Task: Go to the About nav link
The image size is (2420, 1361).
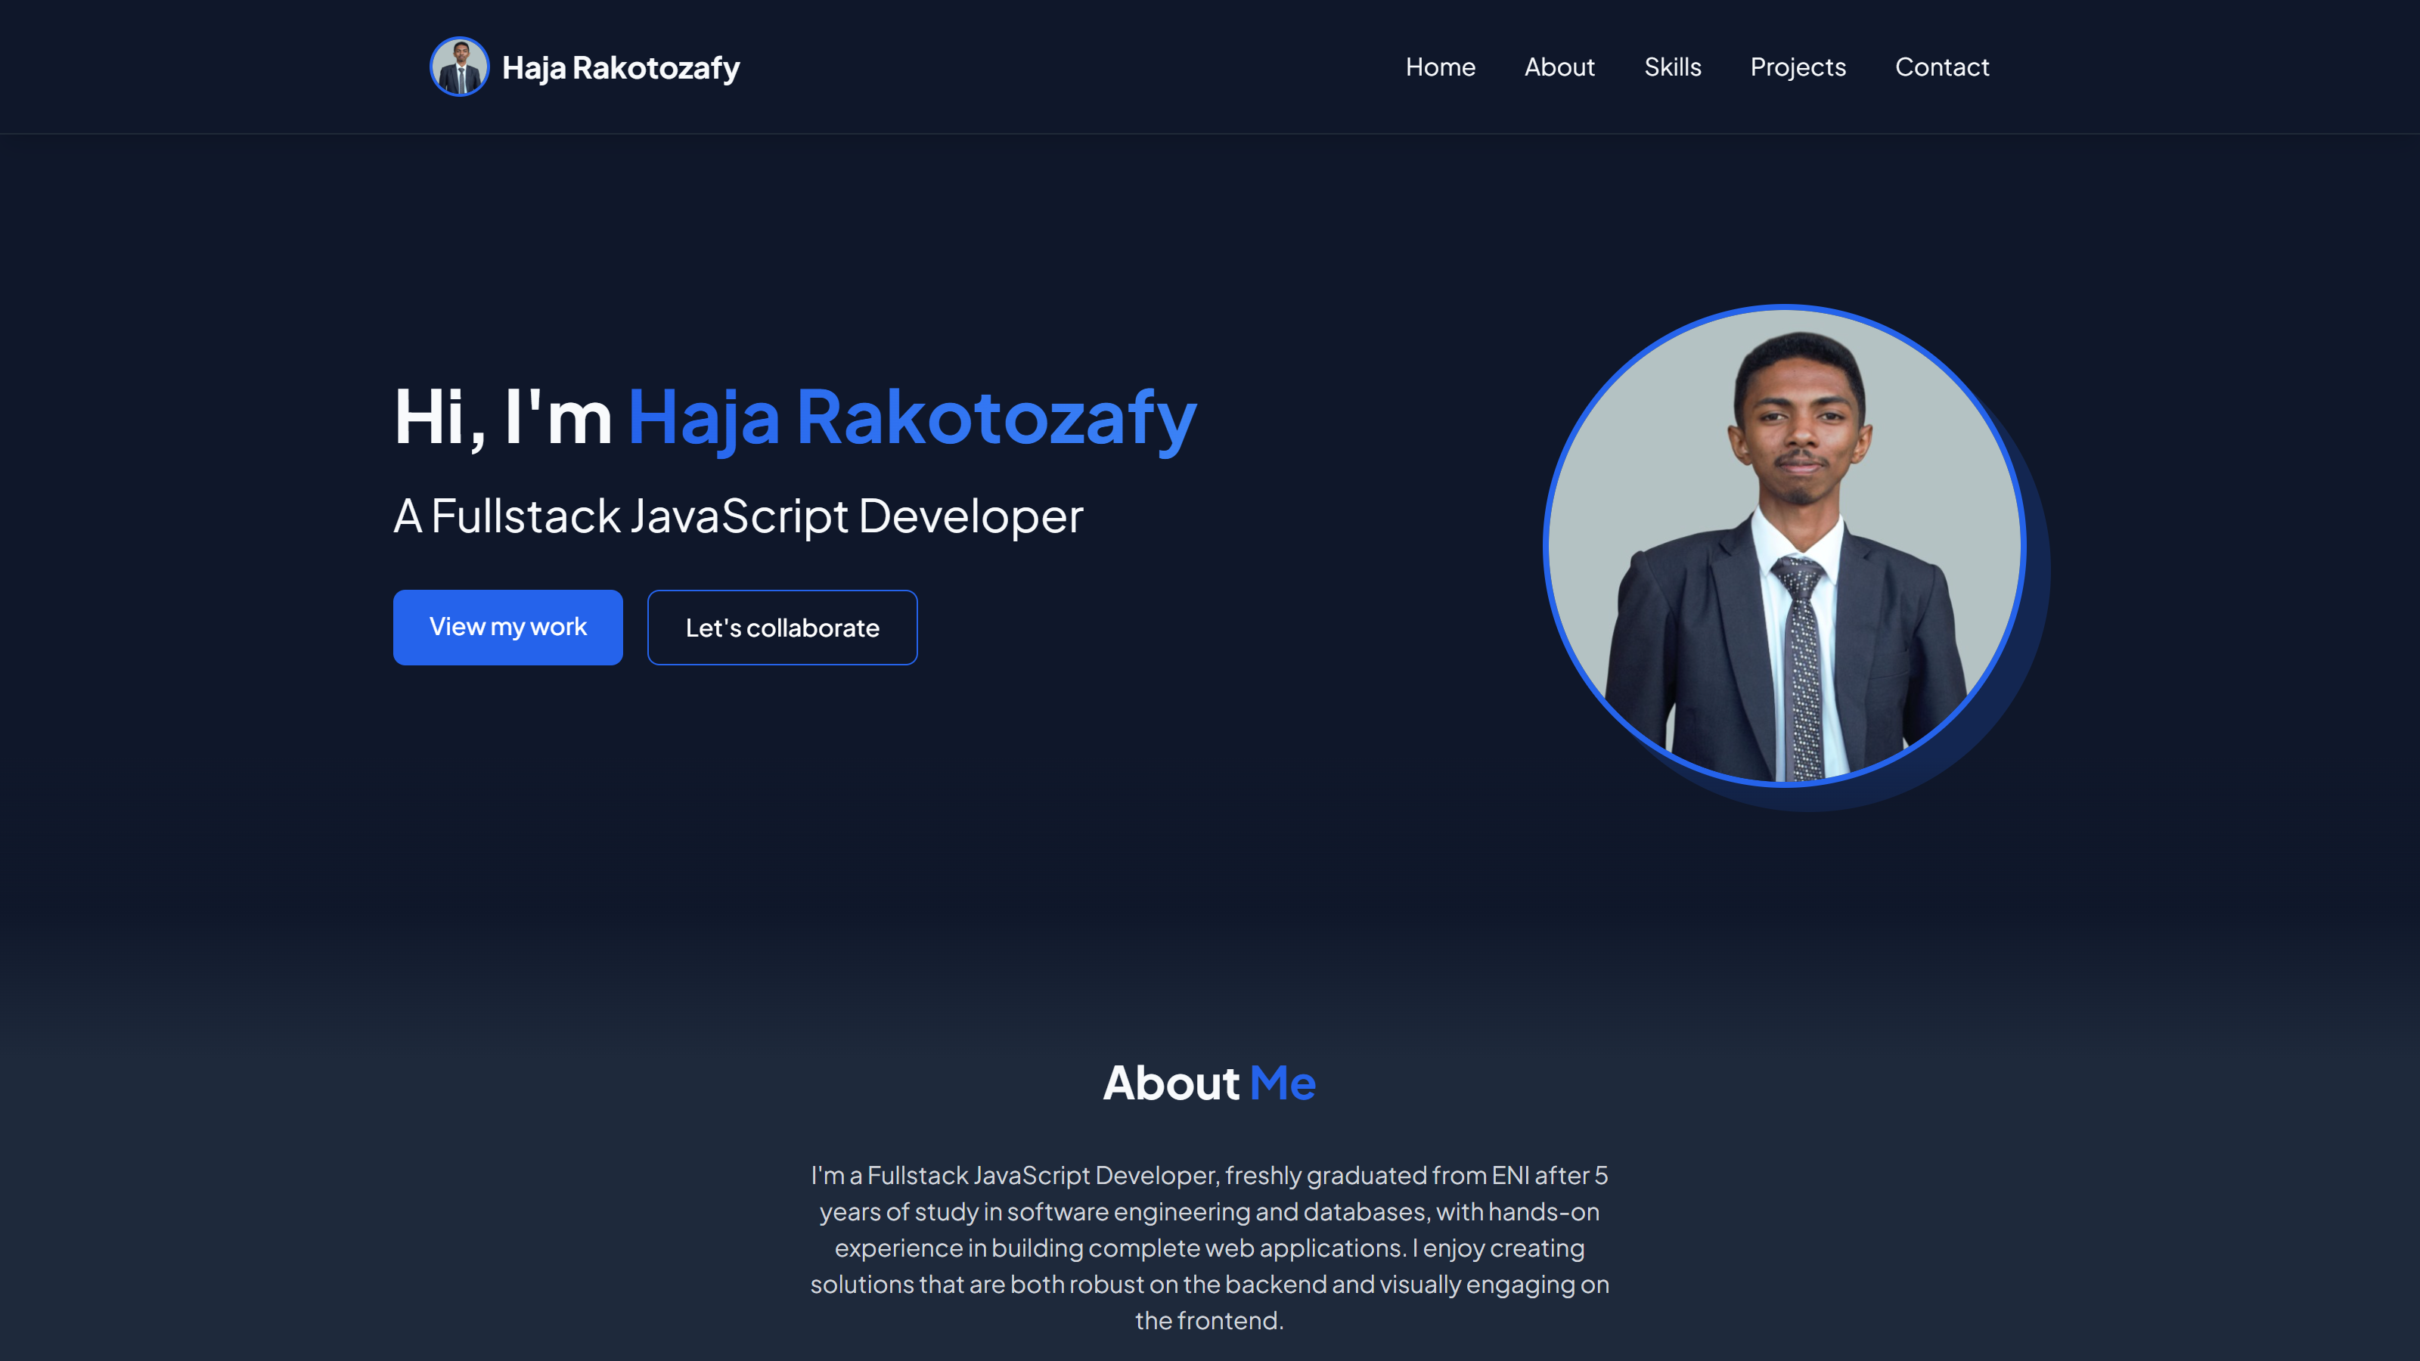Action: (x=1559, y=67)
